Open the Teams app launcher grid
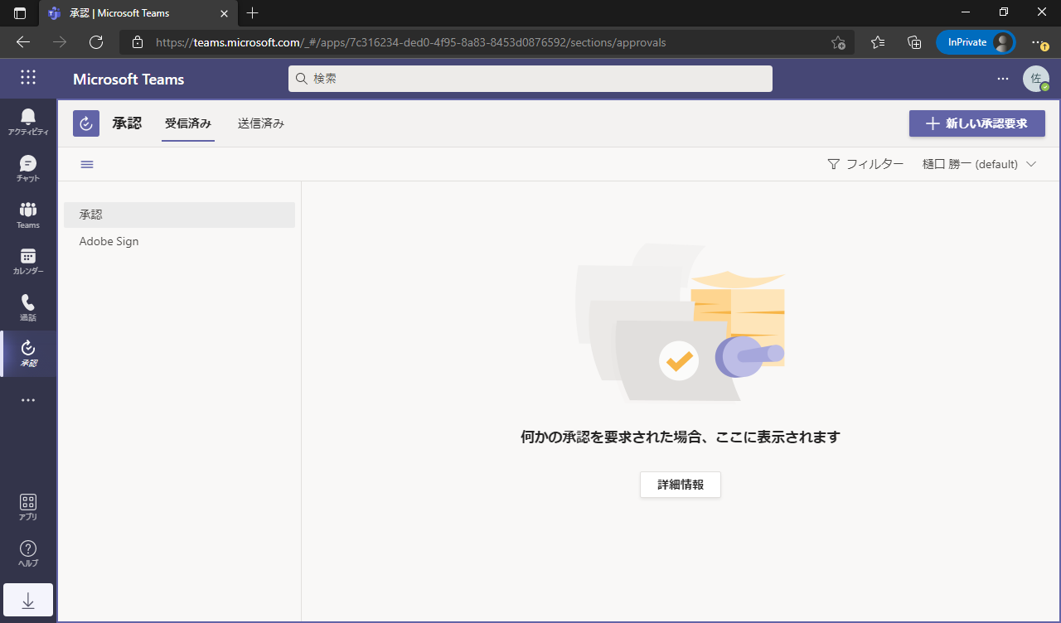The image size is (1061, 623). pos(28,78)
